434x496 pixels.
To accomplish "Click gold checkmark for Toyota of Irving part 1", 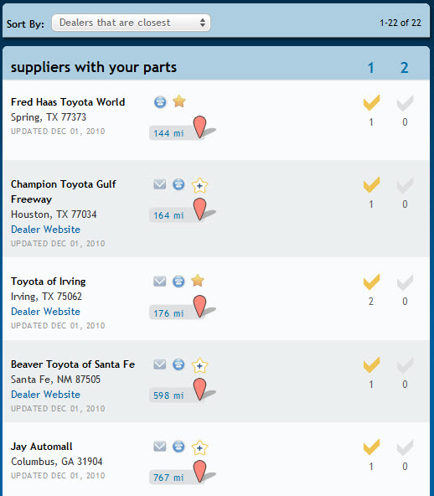I will 371,282.
